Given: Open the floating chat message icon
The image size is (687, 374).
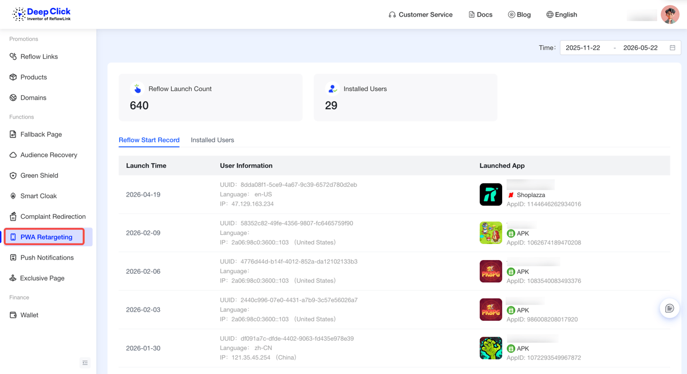Looking at the screenshot, I should [669, 309].
